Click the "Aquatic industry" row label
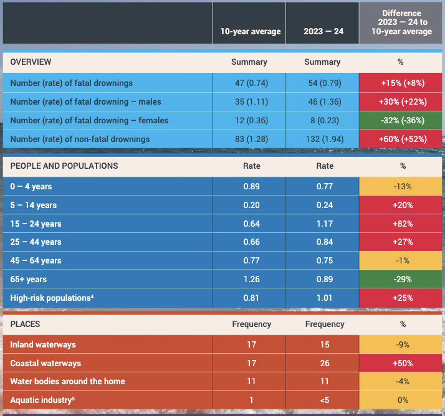445x416 pixels. pyautogui.click(x=42, y=400)
